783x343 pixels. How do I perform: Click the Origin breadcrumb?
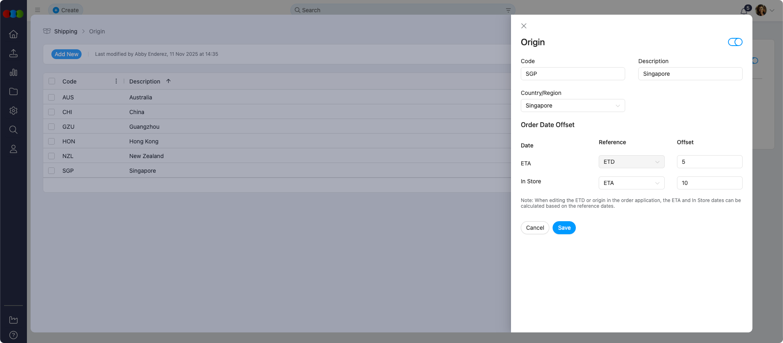97,31
